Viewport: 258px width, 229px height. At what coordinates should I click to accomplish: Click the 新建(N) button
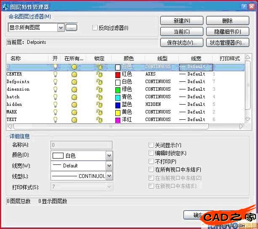click(182, 21)
